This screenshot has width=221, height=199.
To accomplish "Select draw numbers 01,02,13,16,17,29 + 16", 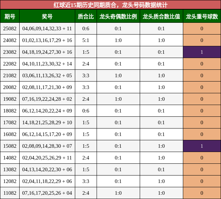I will point(47,40).
